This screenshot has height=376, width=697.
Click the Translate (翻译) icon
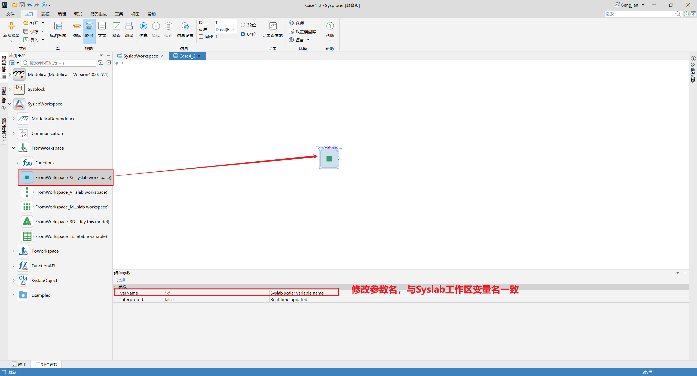[129, 26]
